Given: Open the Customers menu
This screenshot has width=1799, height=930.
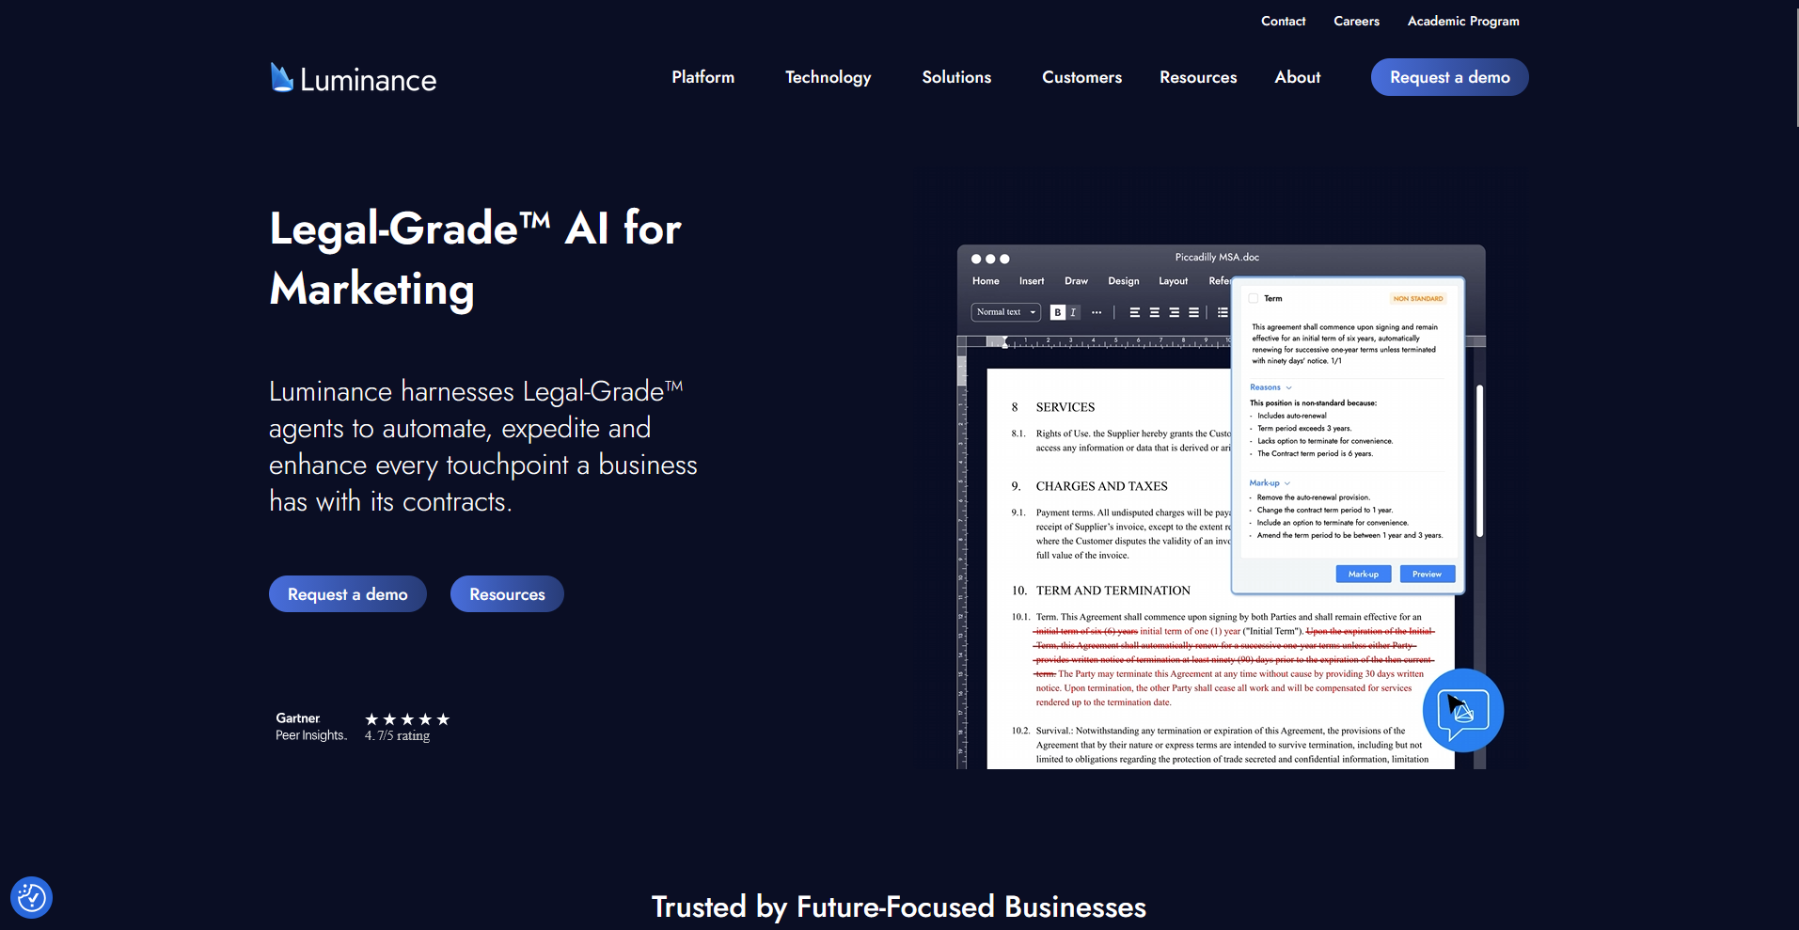Looking at the screenshot, I should pyautogui.click(x=1081, y=77).
